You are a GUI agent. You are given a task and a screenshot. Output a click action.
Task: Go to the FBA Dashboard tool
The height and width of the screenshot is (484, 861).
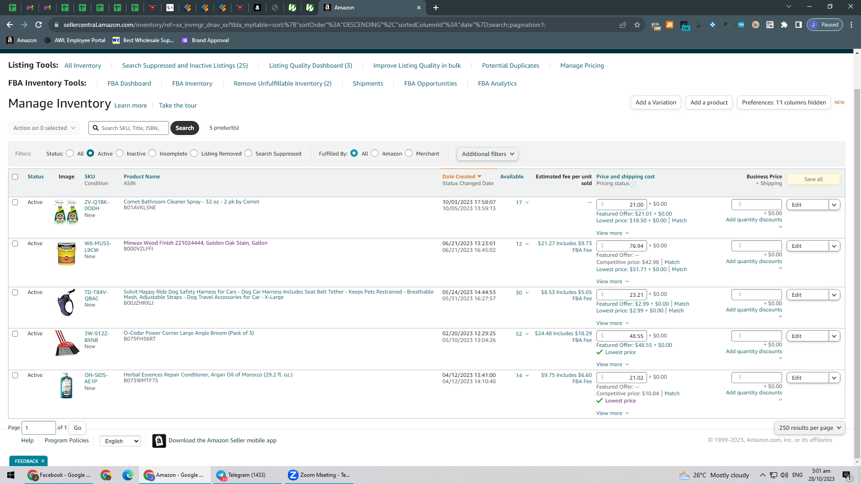click(x=129, y=83)
